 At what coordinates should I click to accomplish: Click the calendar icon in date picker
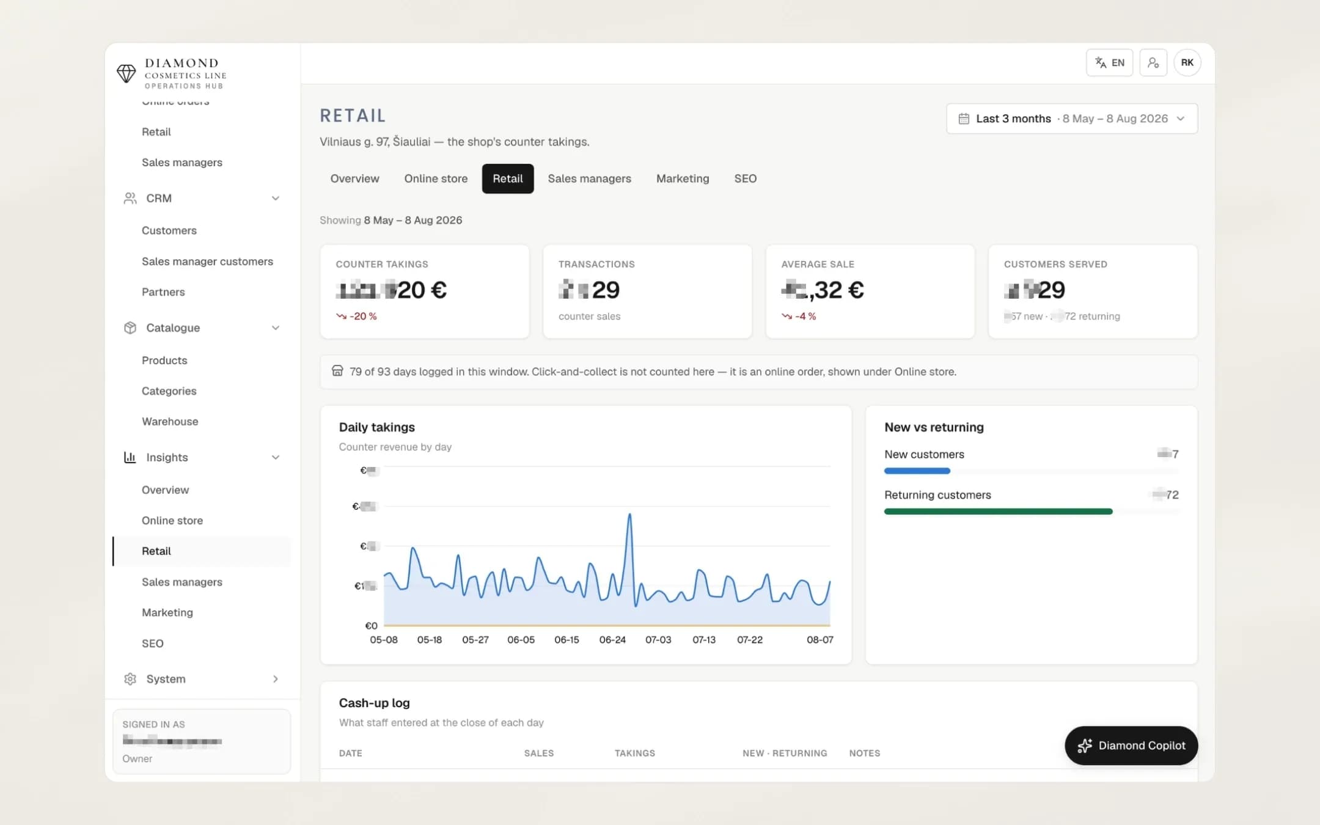tap(964, 119)
